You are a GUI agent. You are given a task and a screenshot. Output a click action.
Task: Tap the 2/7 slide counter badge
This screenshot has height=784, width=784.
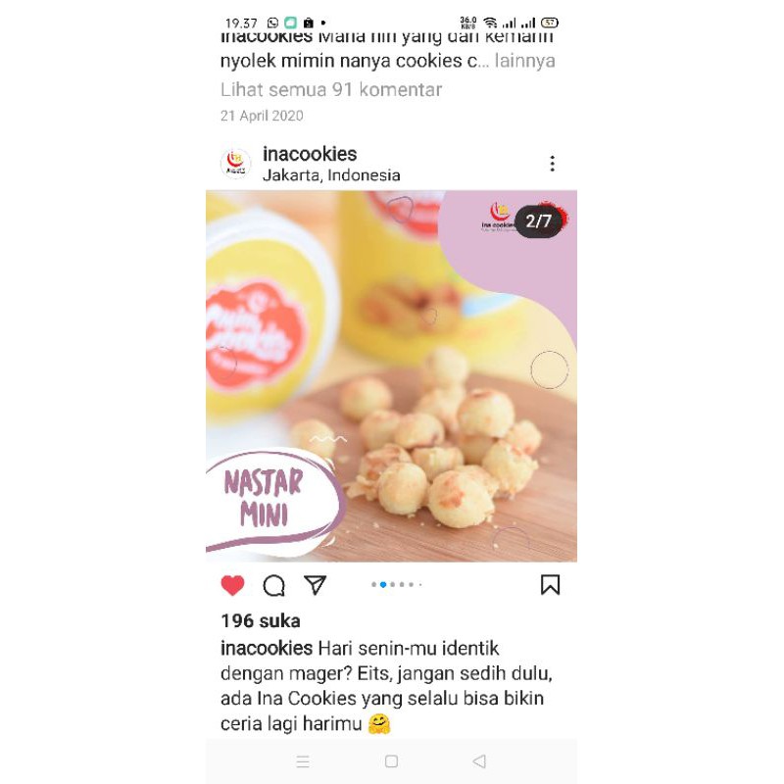(538, 221)
